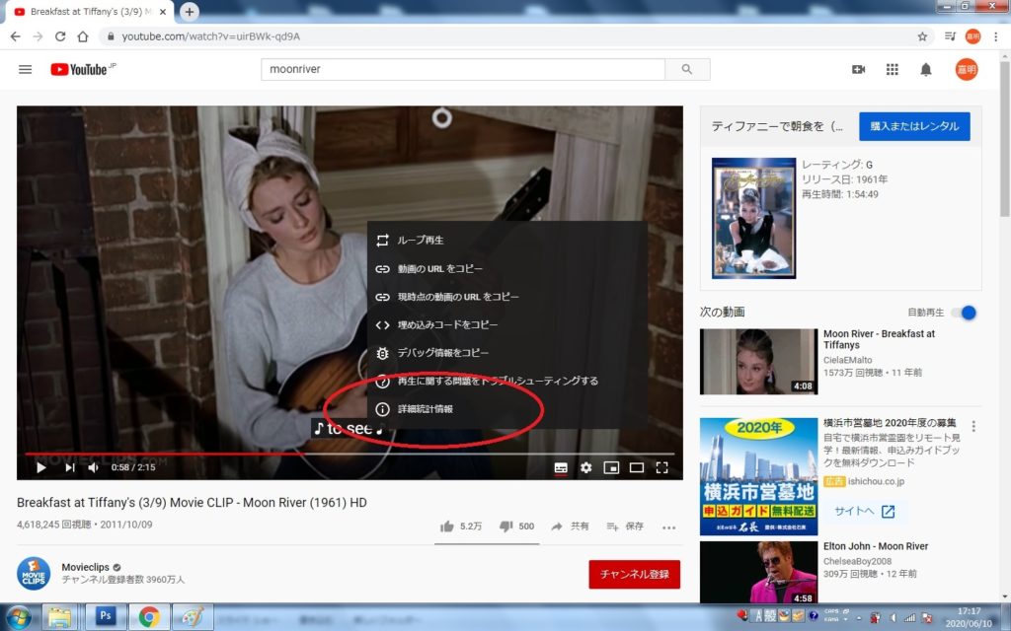Open player settings gear icon
The width and height of the screenshot is (1011, 631).
tap(585, 467)
